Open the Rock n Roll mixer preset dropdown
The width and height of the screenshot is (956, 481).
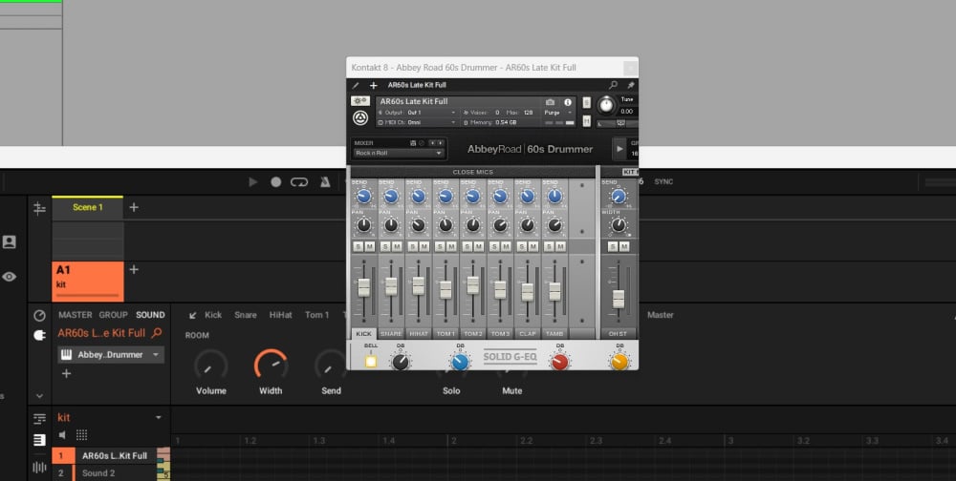(399, 153)
